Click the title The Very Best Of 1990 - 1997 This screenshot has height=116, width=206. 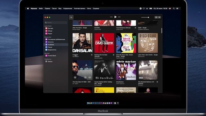81,82
